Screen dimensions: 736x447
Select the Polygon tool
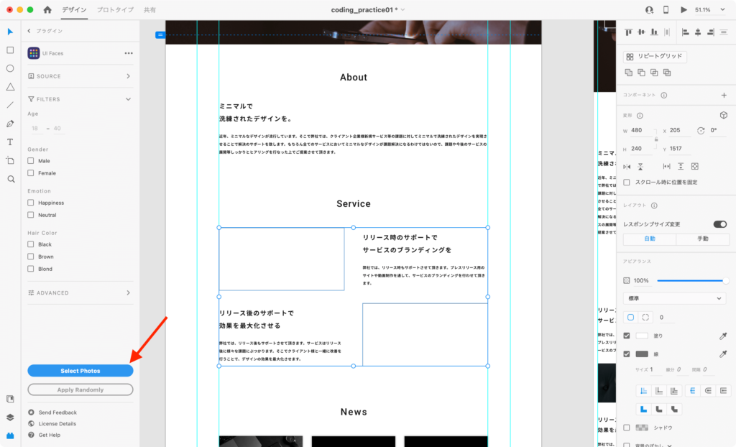(x=10, y=87)
